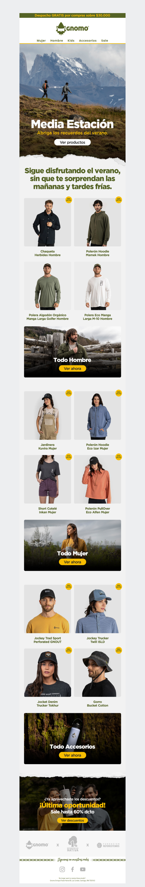The width and height of the screenshot is (145, 887).
Task: Click the Fundación Reforestemos logo
Action: pos(108,845)
